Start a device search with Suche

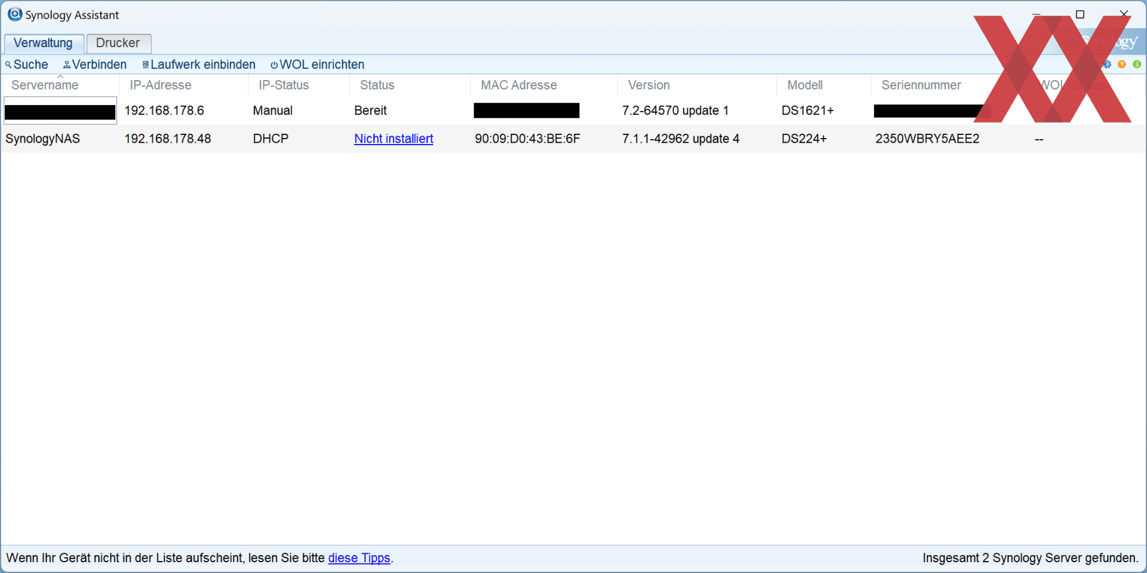coord(27,65)
